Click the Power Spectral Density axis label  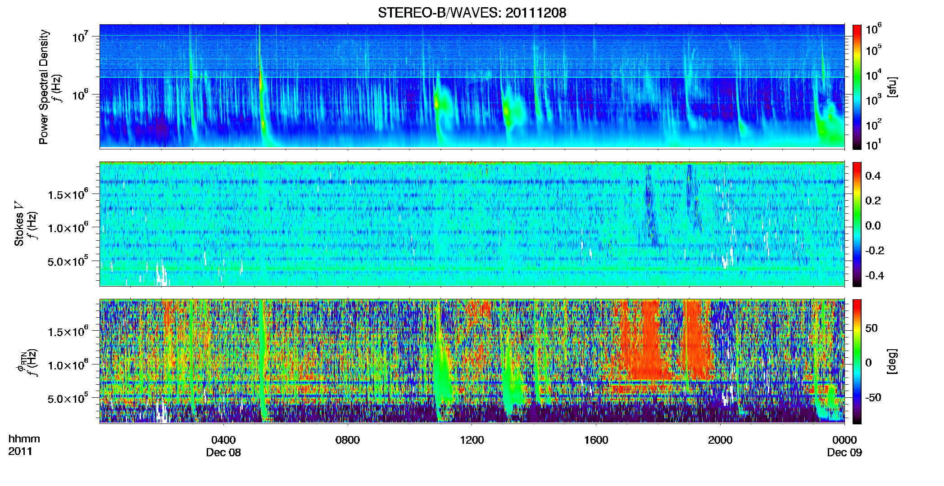pyautogui.click(x=44, y=87)
